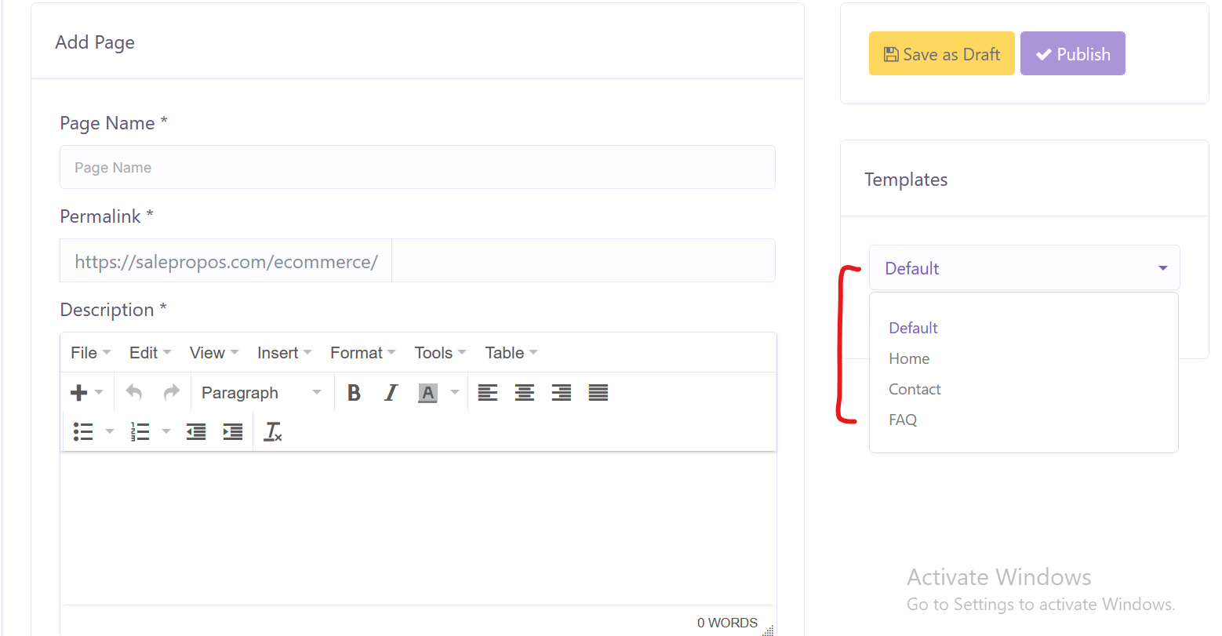Open the Insert menu
This screenshot has height=636, width=1222.
[284, 353]
